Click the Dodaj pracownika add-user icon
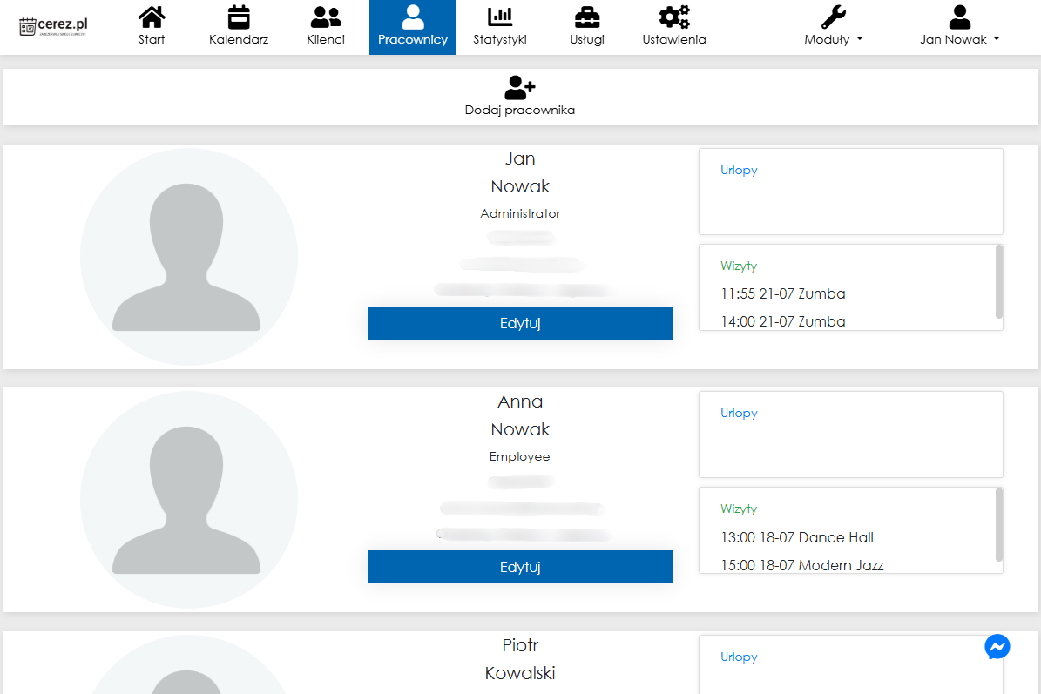This screenshot has height=694, width=1041. 519,87
